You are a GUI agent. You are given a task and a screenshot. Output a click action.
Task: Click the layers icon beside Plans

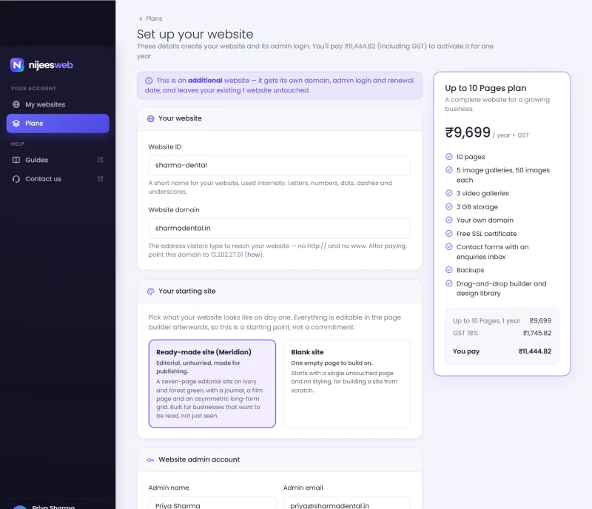coord(16,124)
